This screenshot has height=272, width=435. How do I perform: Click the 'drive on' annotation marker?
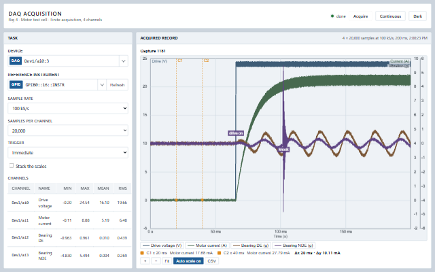(236, 133)
